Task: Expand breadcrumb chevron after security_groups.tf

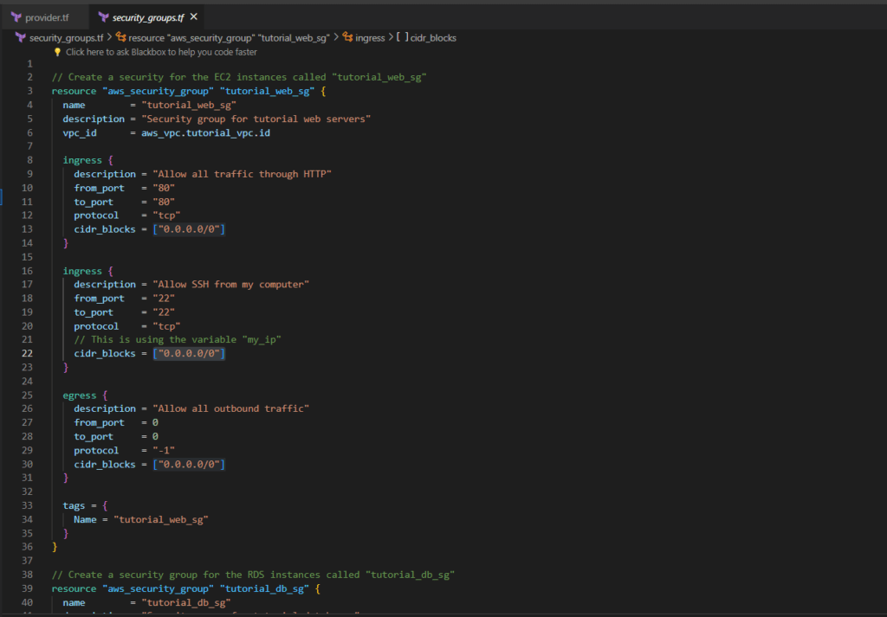Action: pyautogui.click(x=110, y=38)
